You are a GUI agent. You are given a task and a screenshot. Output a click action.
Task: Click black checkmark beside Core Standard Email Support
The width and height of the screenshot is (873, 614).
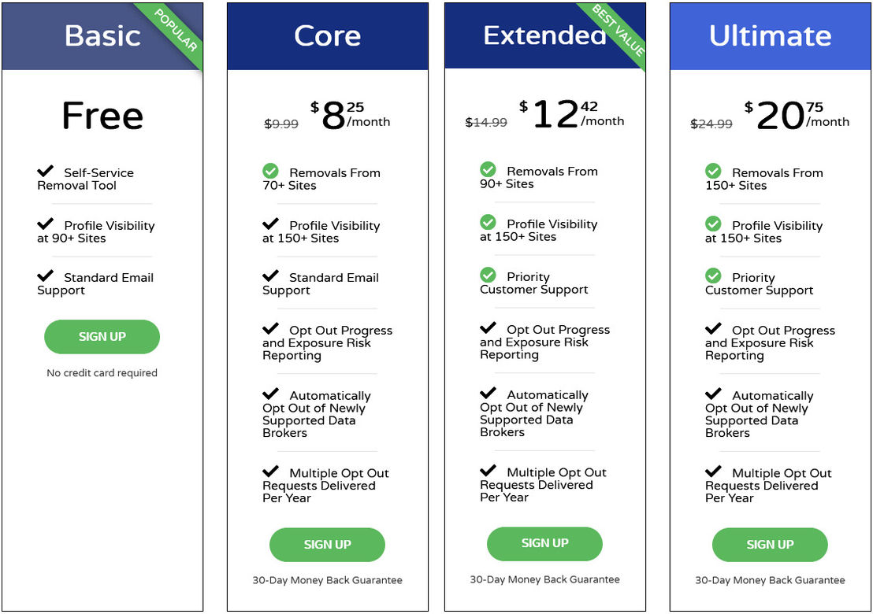(270, 276)
